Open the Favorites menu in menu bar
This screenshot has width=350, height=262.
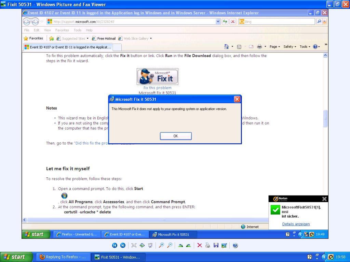(62, 30)
